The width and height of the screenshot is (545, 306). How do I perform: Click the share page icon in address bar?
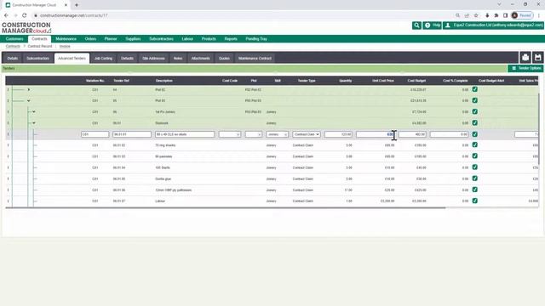pos(467,15)
